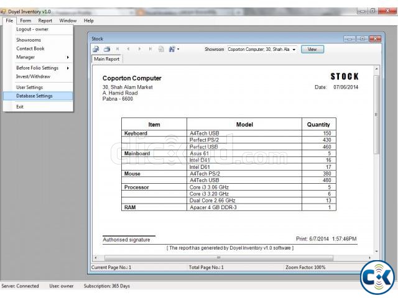Screen dimensions: 398x298
Task: Choose User Settings menu entry
Action: tap(38, 87)
